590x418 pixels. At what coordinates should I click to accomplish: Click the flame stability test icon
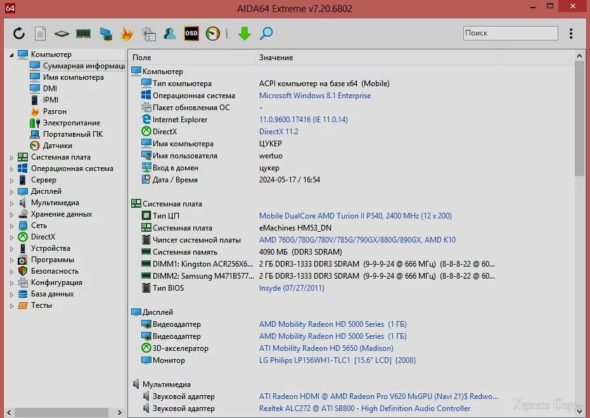coord(127,34)
